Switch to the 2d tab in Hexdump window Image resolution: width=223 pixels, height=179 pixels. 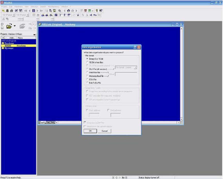coord(48,123)
